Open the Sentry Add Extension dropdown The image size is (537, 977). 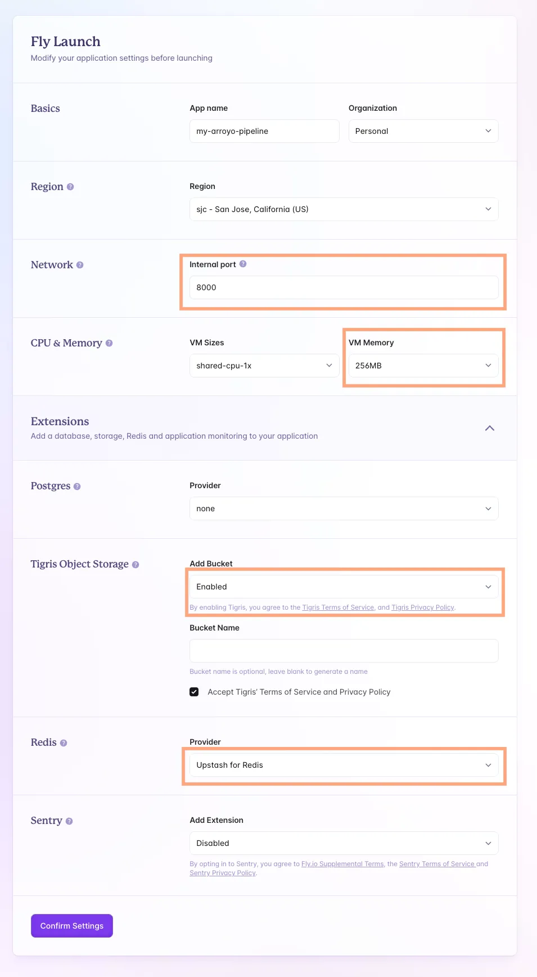pos(344,843)
